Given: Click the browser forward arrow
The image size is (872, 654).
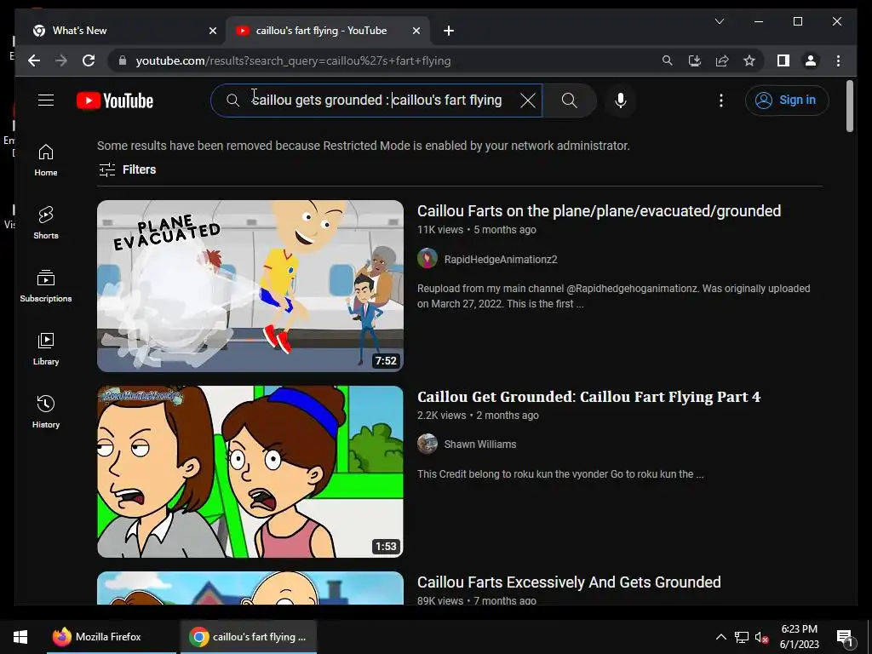Looking at the screenshot, I should tap(61, 60).
